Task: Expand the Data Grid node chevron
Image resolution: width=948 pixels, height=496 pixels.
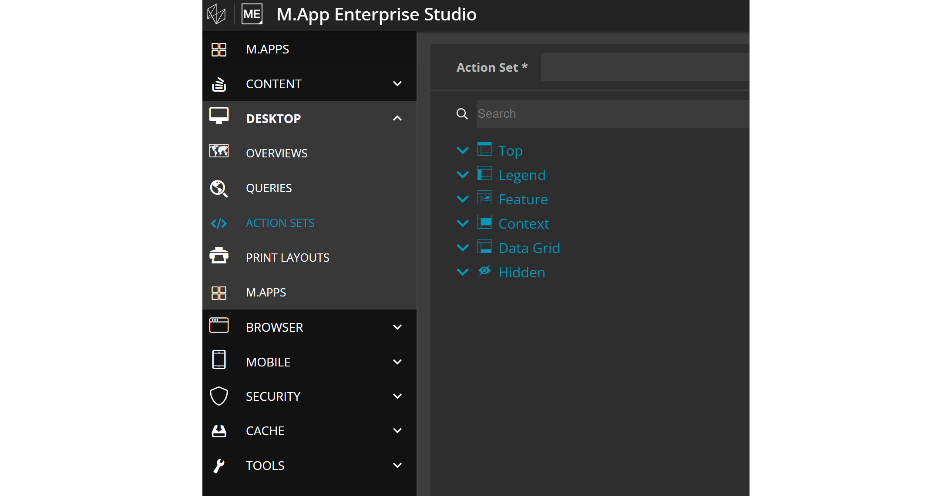Action: tap(463, 248)
